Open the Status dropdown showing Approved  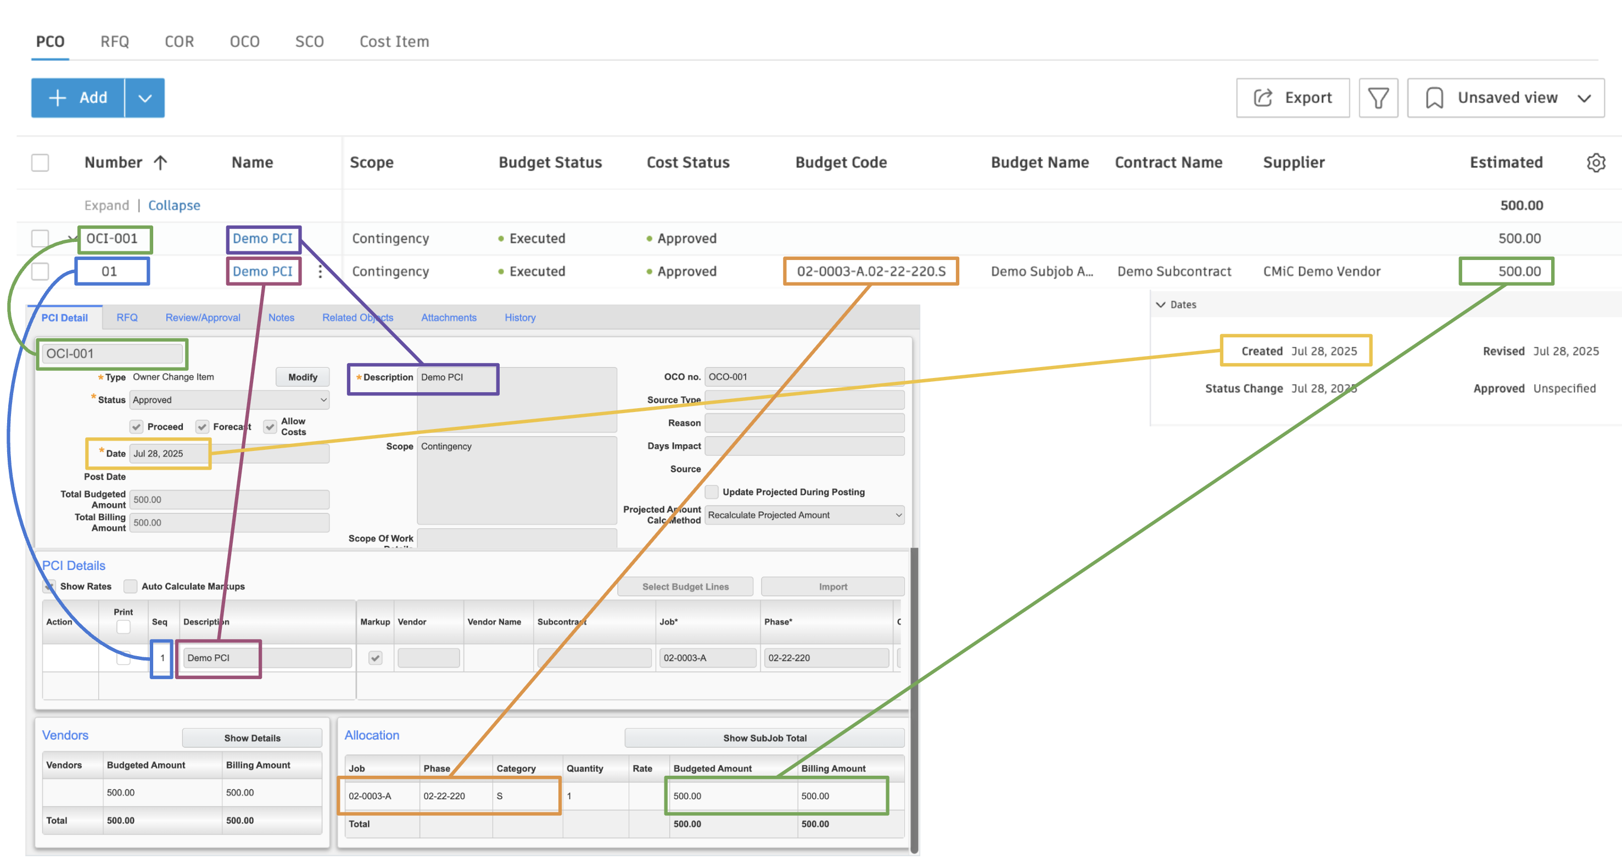click(x=228, y=399)
